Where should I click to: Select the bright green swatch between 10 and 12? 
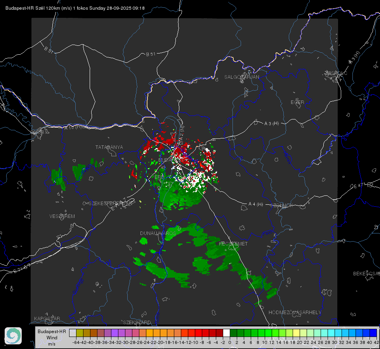pos(268,333)
